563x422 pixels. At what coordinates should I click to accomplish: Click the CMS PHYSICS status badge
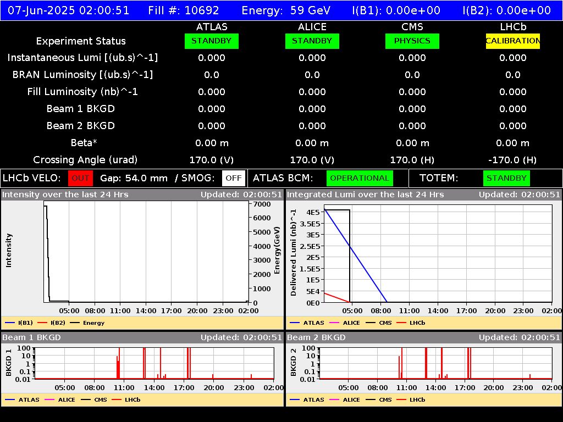(412, 41)
